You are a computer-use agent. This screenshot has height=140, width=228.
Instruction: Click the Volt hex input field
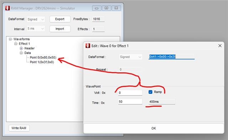pyautogui.click(x=130, y=93)
